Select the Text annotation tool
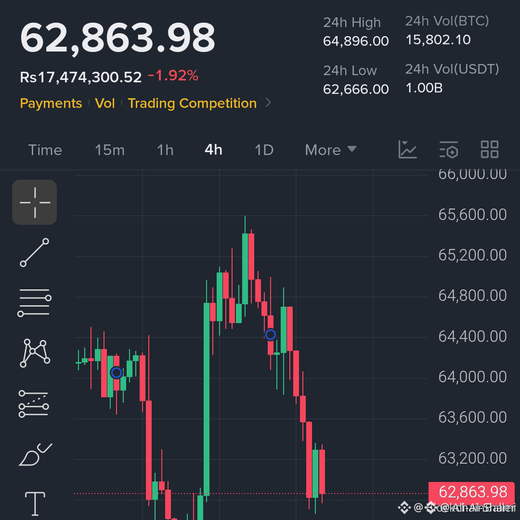 click(x=35, y=504)
